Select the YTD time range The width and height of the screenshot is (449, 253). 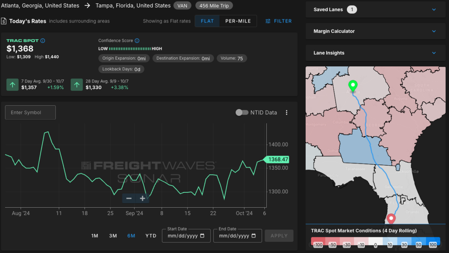151,236
